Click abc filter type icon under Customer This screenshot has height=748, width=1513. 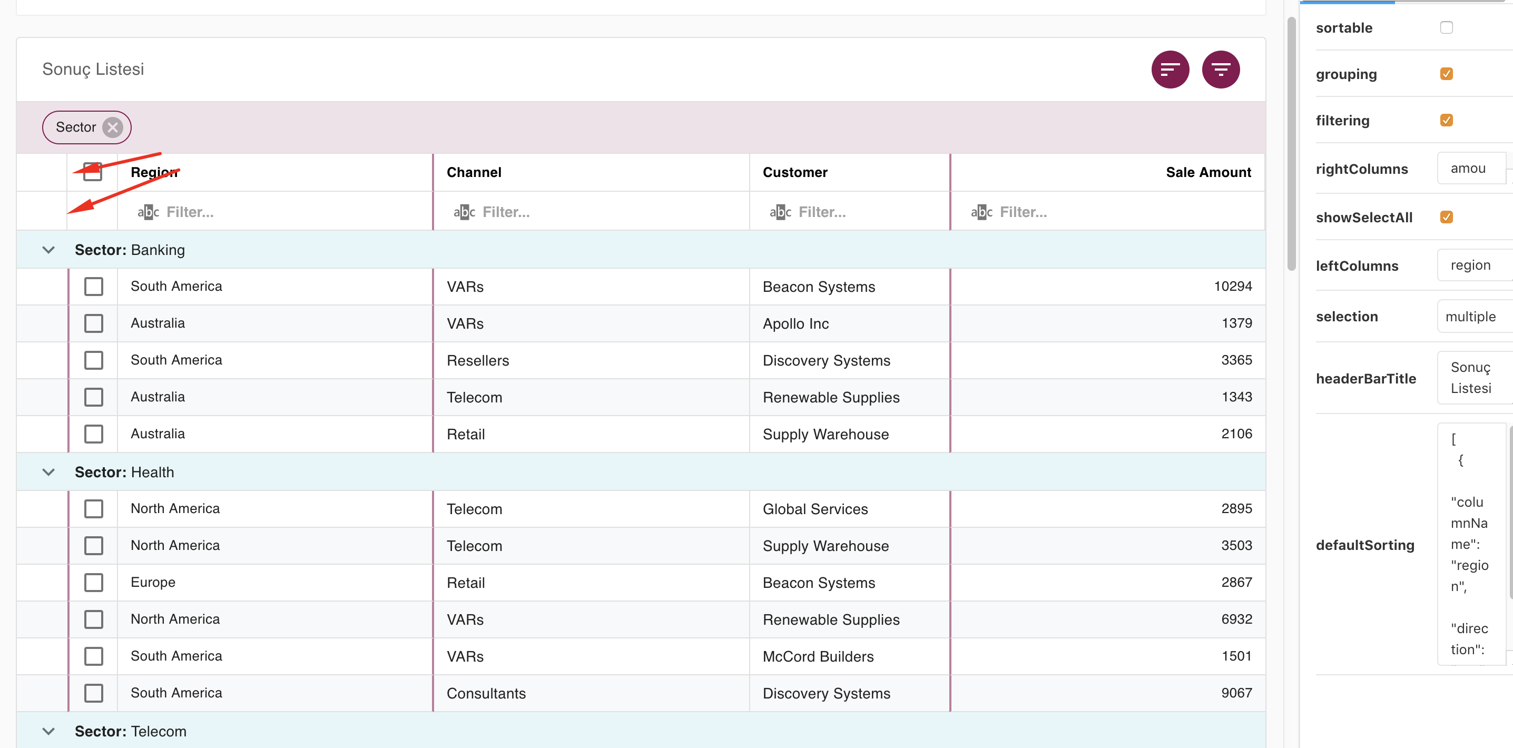pyautogui.click(x=780, y=212)
